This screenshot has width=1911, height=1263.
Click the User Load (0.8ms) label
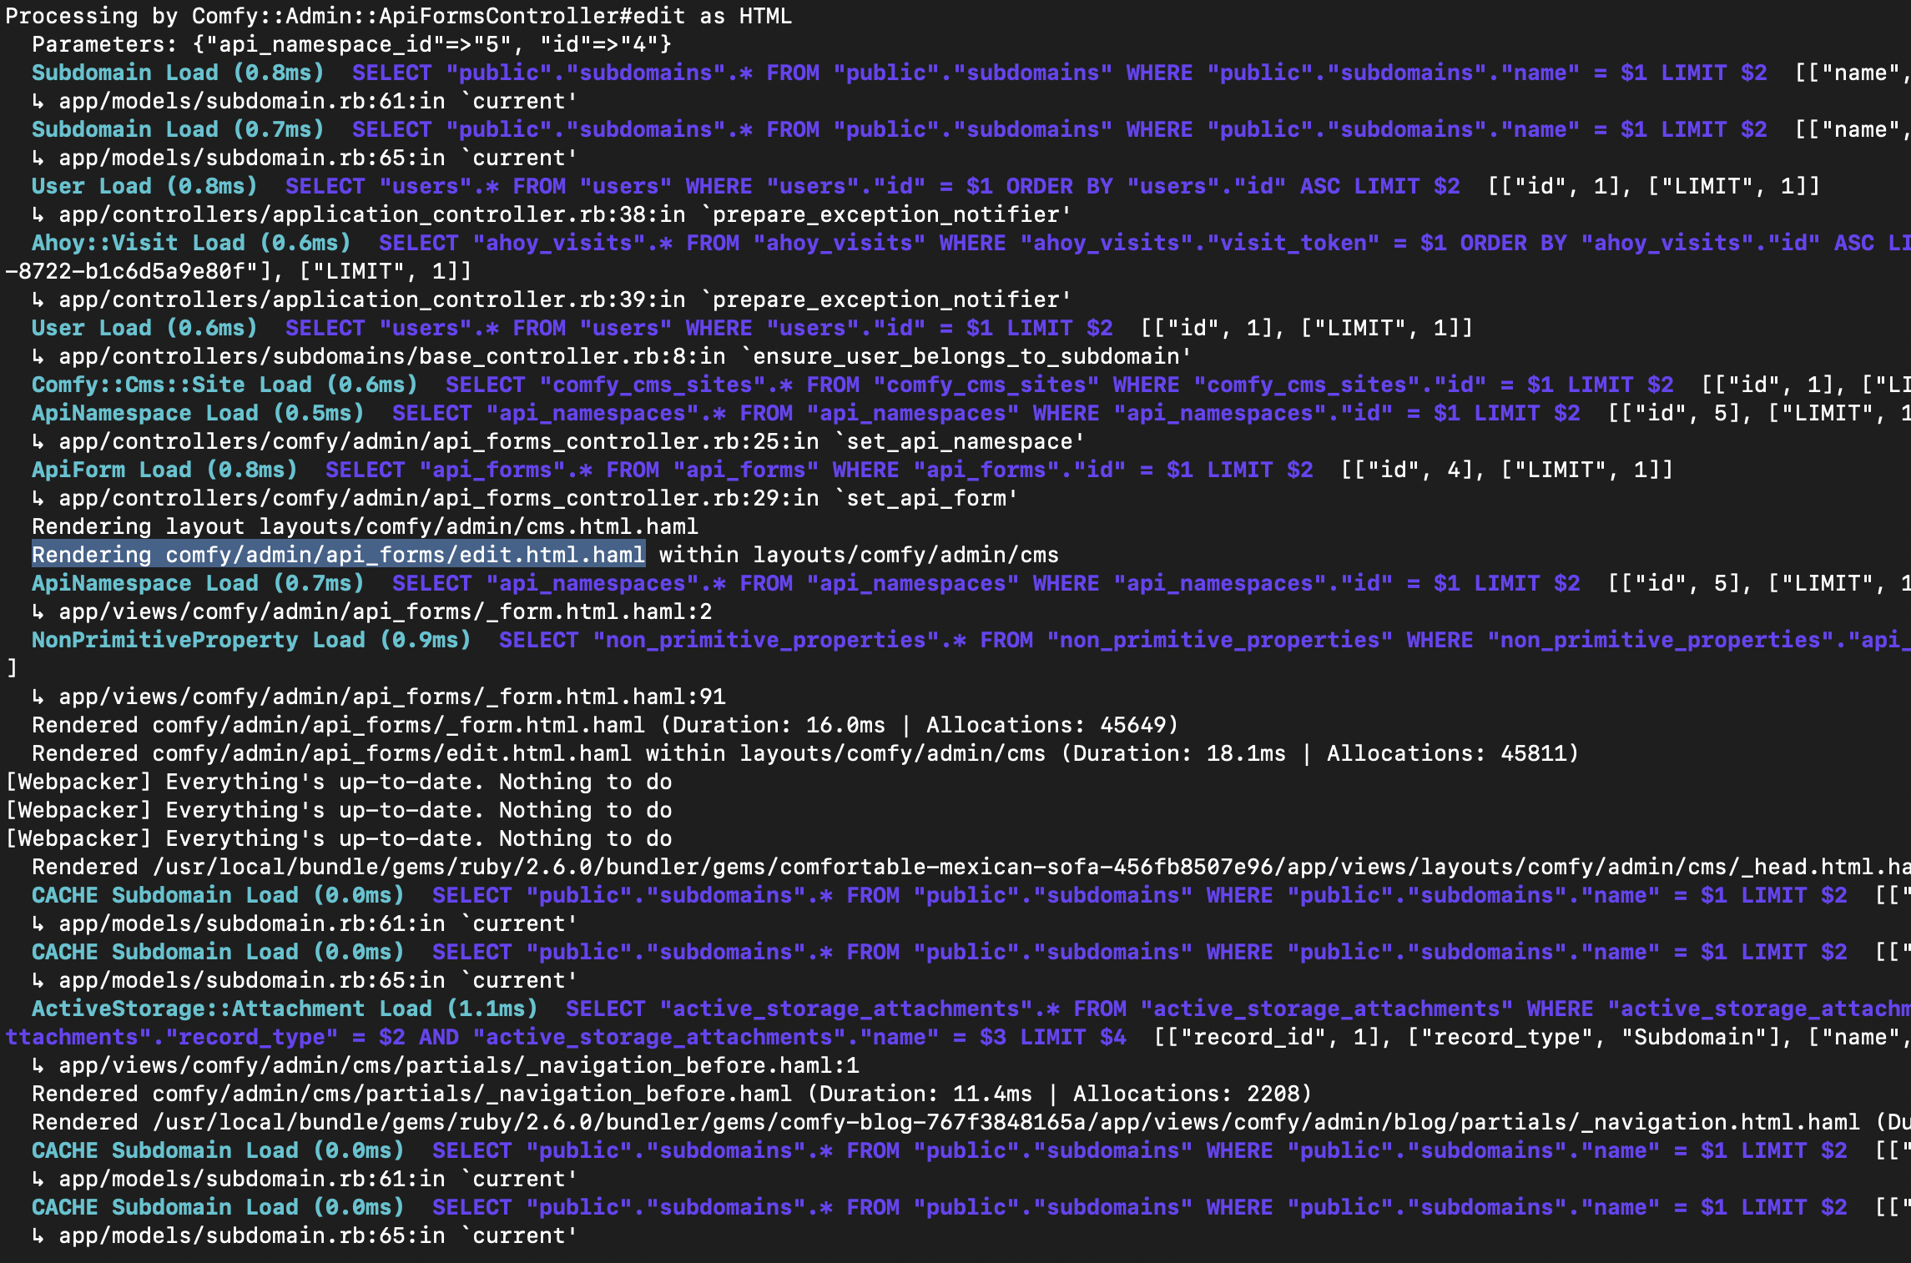coord(142,186)
